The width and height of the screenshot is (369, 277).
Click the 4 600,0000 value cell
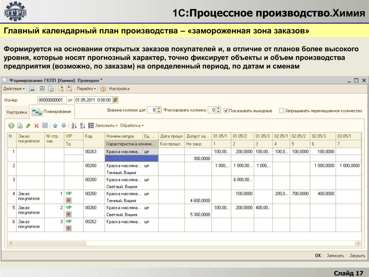(x=198, y=201)
